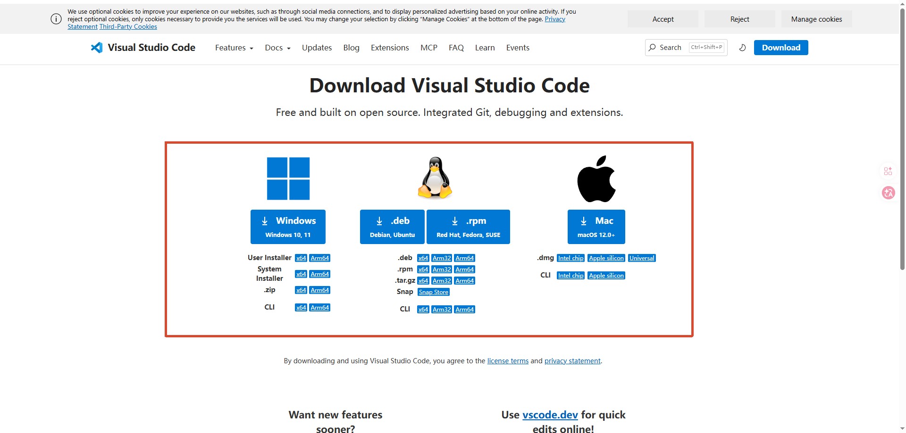This screenshot has width=906, height=433.
Task: Open the Third-Party Cookies link
Action: 128,27
